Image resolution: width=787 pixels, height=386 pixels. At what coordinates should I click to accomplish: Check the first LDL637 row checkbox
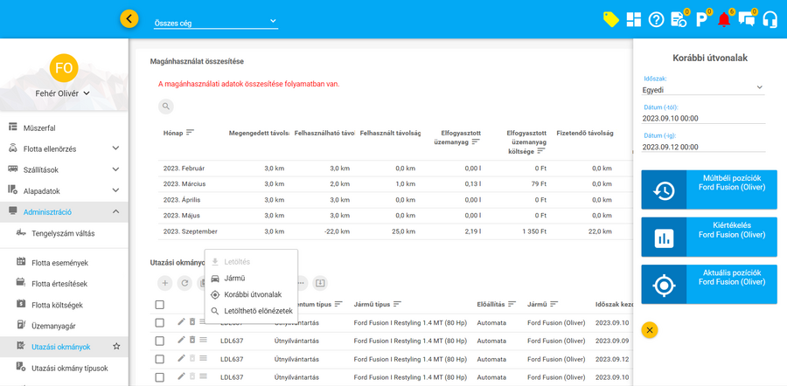[159, 322]
